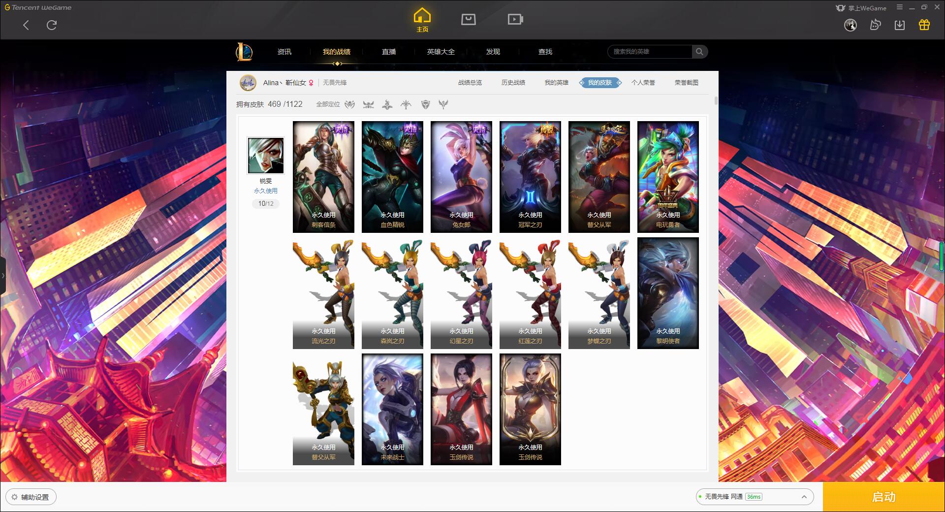Image resolution: width=945 pixels, height=512 pixels.
Task: Expand the 无畏先锋 server selector
Action: (754, 497)
